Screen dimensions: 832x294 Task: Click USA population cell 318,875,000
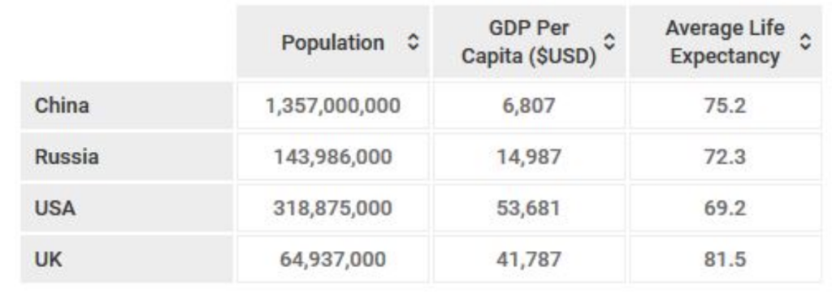point(332,207)
